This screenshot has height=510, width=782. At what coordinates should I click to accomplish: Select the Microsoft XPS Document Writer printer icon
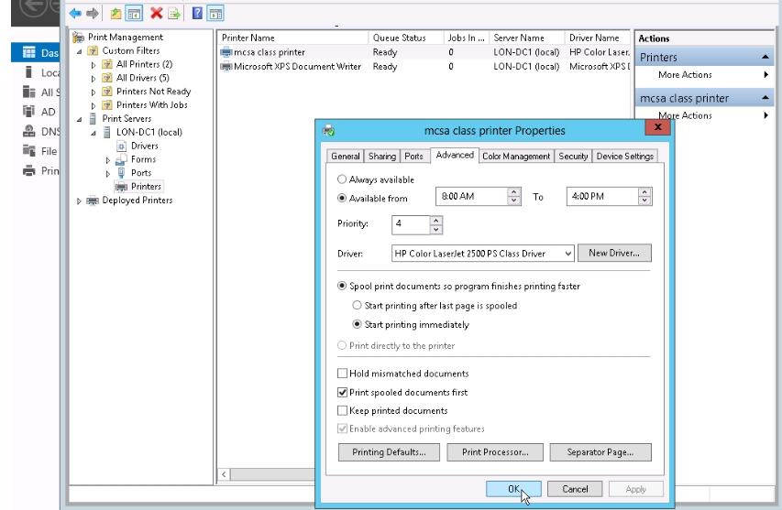(x=226, y=67)
